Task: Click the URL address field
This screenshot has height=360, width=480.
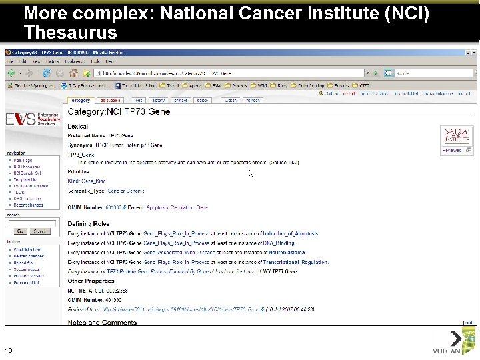Action: click(x=229, y=73)
